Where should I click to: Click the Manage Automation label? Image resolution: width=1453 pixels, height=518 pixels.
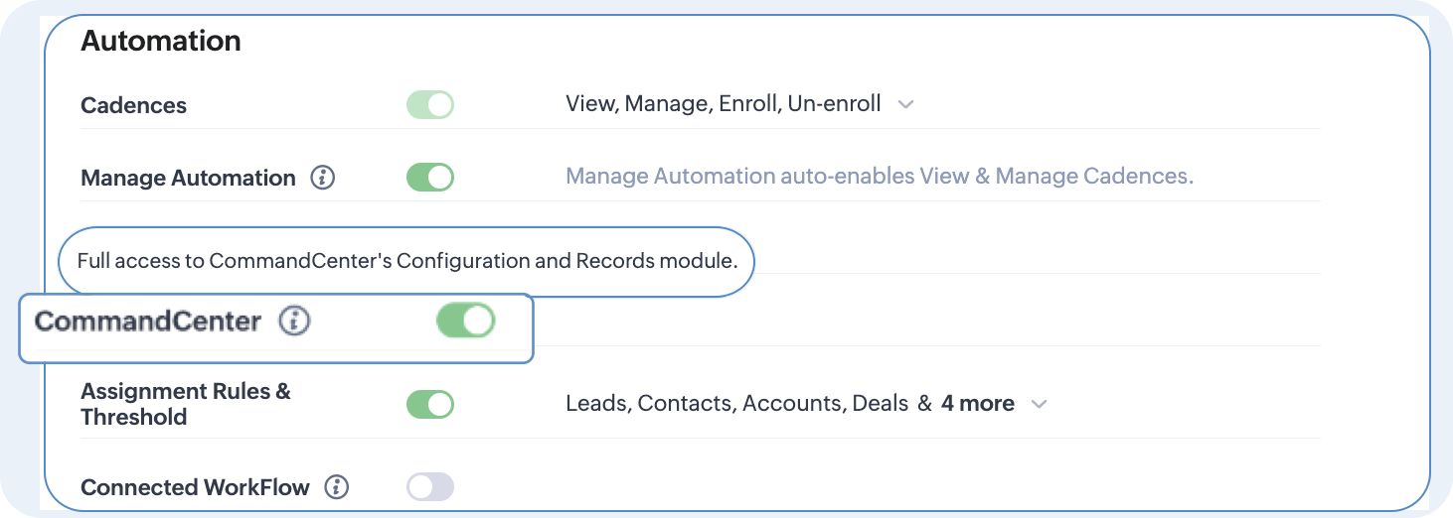[x=188, y=179]
